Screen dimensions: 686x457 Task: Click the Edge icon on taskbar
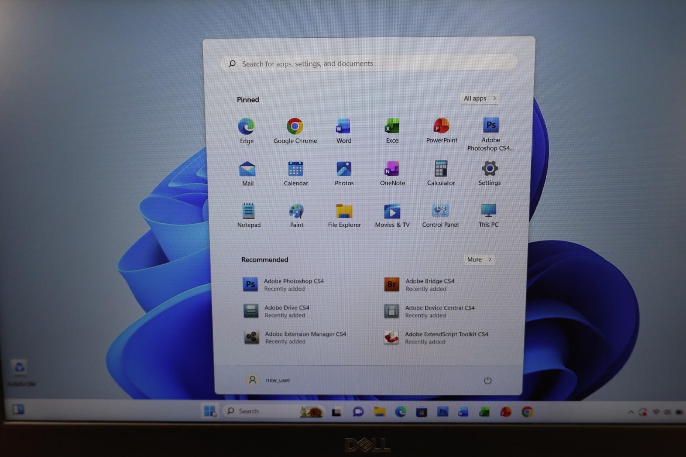click(x=400, y=412)
